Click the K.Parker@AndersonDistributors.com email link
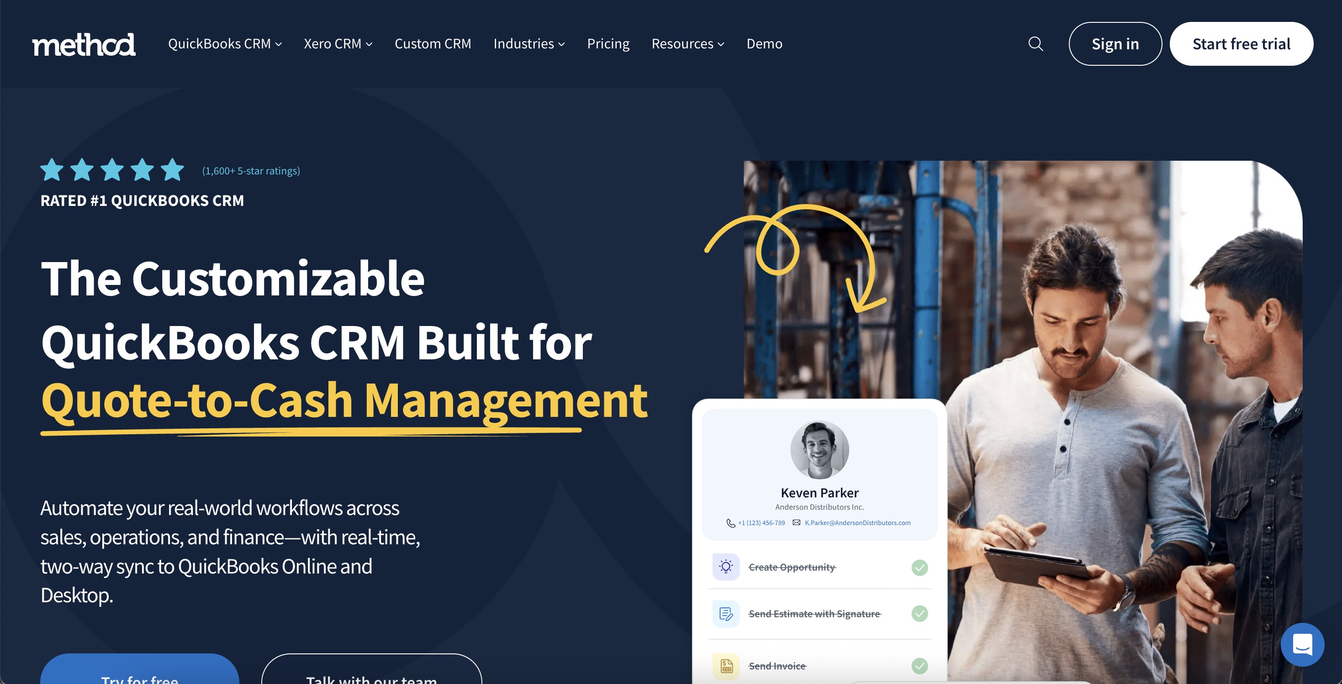This screenshot has height=684, width=1342. click(x=857, y=522)
